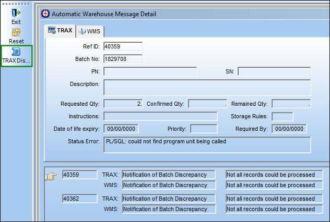Image resolution: width=330 pixels, height=222 pixels.
Task: Click WMS Notification of Batch Discrepancy for 40359
Action: pos(169,185)
